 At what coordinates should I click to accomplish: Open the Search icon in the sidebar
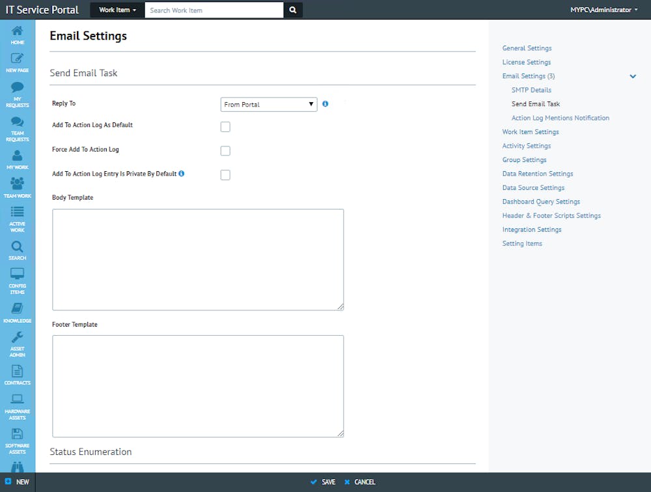tap(18, 247)
